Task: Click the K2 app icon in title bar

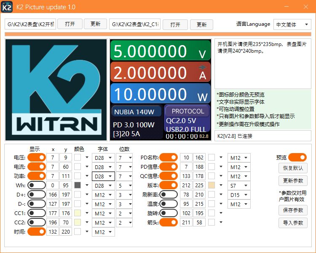Action: [7, 7]
